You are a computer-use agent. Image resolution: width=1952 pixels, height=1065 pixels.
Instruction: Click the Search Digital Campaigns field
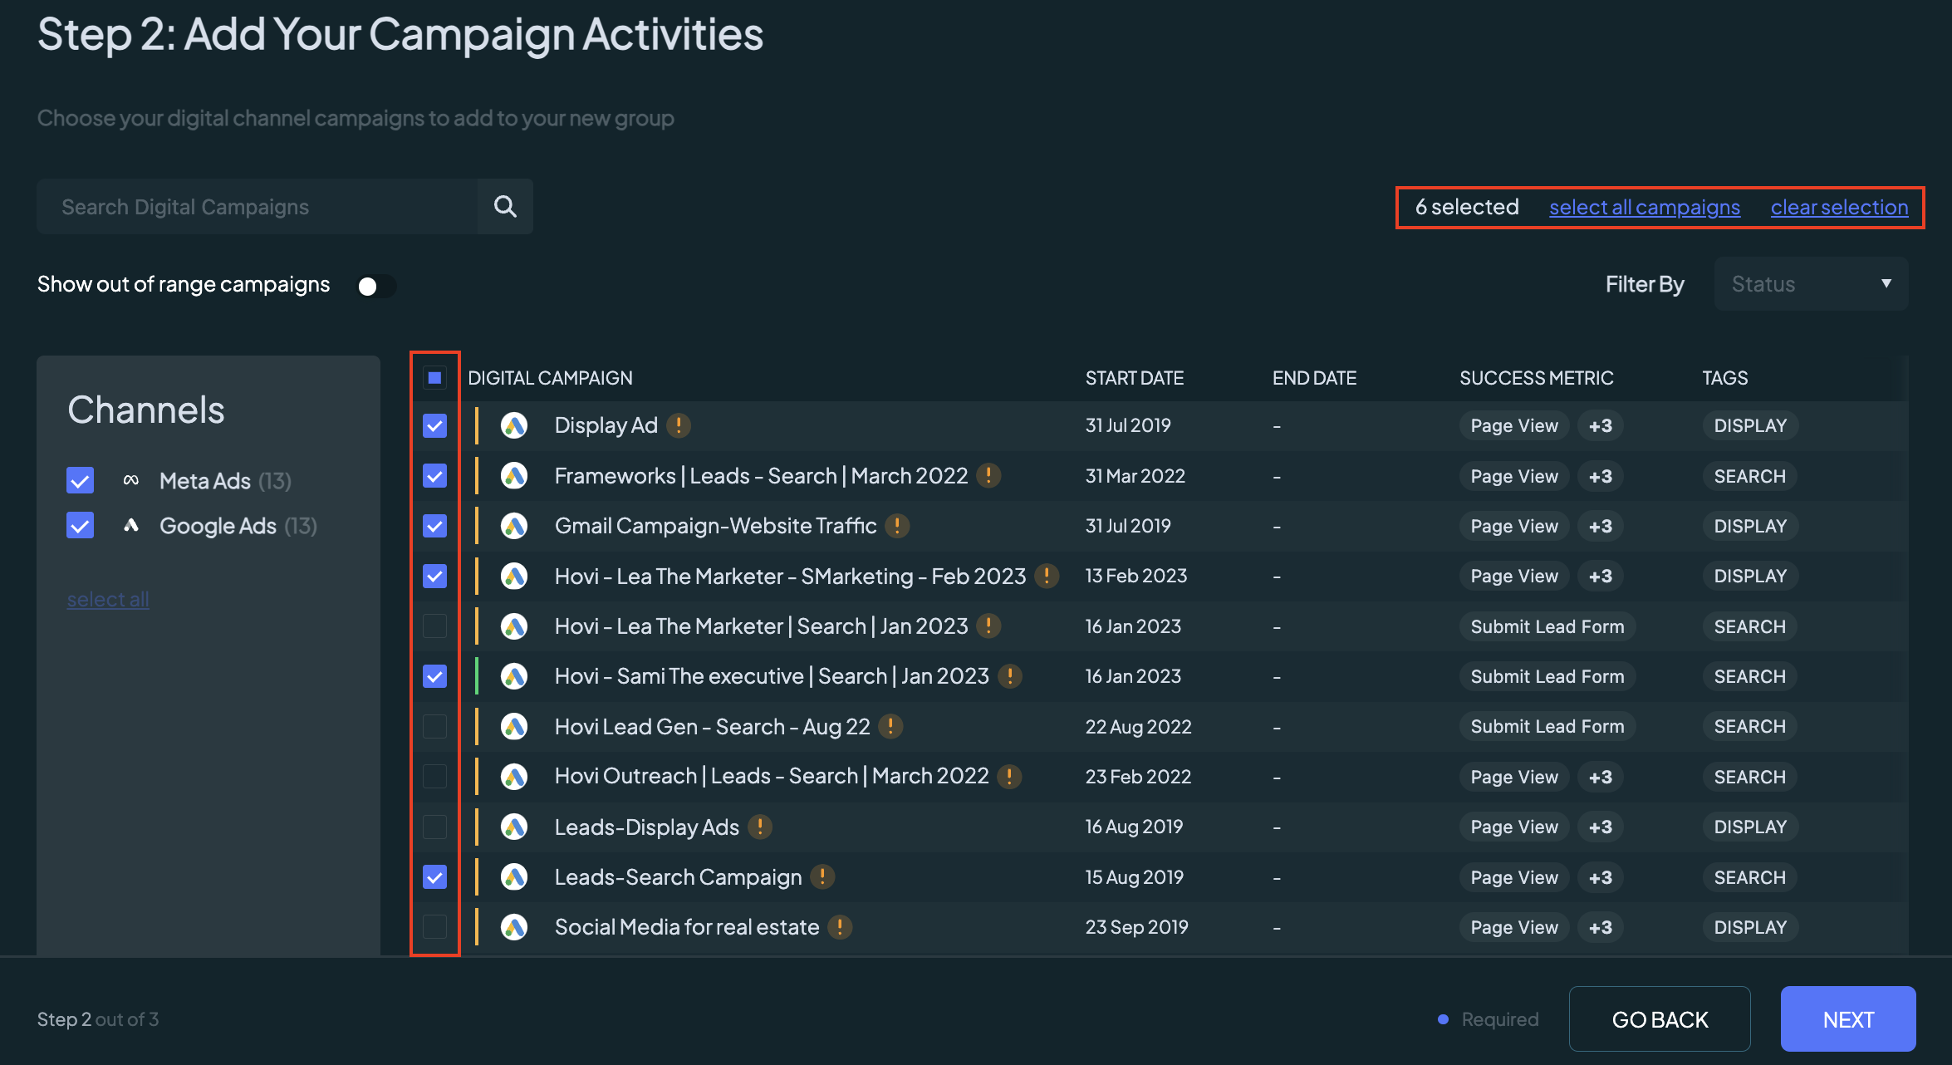tap(257, 206)
